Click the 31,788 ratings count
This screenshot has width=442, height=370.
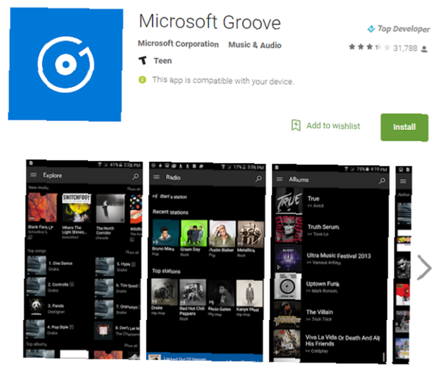click(405, 49)
